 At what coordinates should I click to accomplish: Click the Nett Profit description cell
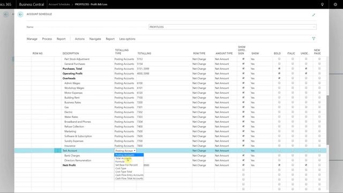[87, 165]
